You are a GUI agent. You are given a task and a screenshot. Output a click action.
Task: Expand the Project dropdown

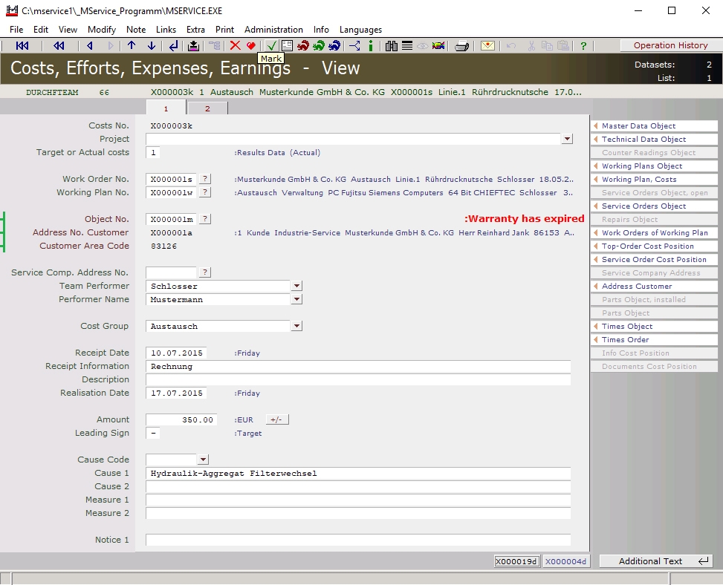point(567,139)
